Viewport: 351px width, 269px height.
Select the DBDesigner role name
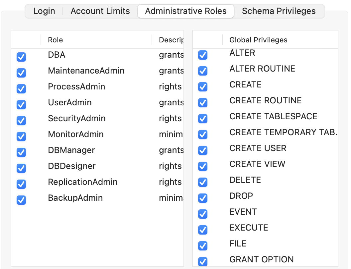72,166
